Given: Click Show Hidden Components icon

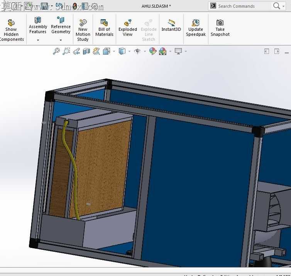Looking at the screenshot, I should coord(11,23).
